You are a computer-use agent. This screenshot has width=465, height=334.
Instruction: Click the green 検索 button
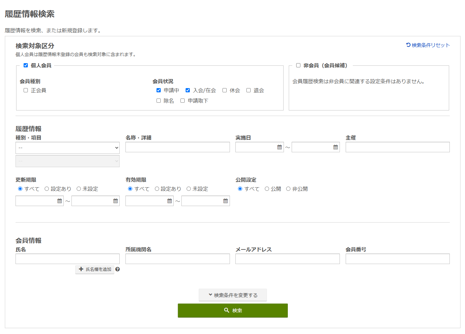tap(233, 310)
